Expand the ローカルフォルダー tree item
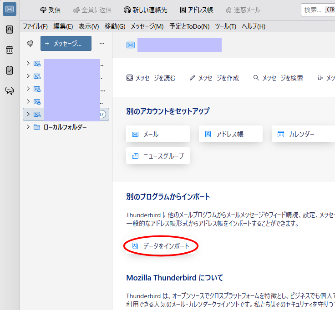This screenshot has height=310, width=335. pyautogui.click(x=28, y=127)
